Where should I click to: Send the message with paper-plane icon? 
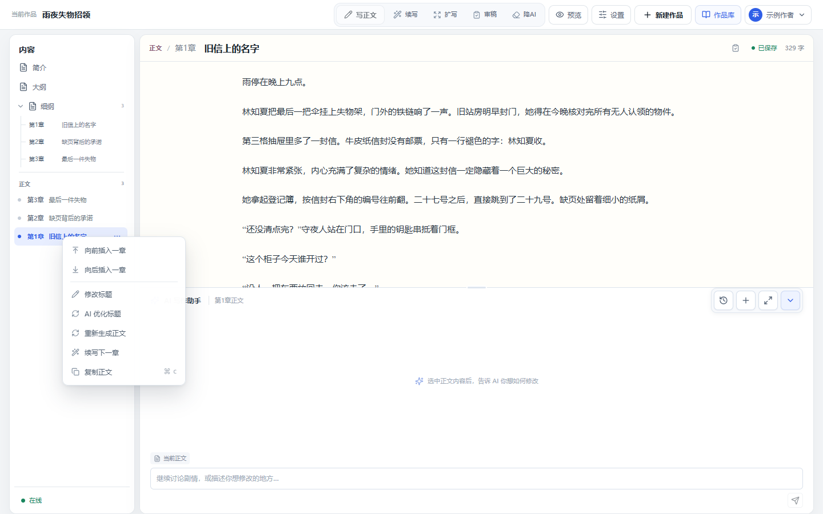pyautogui.click(x=795, y=501)
